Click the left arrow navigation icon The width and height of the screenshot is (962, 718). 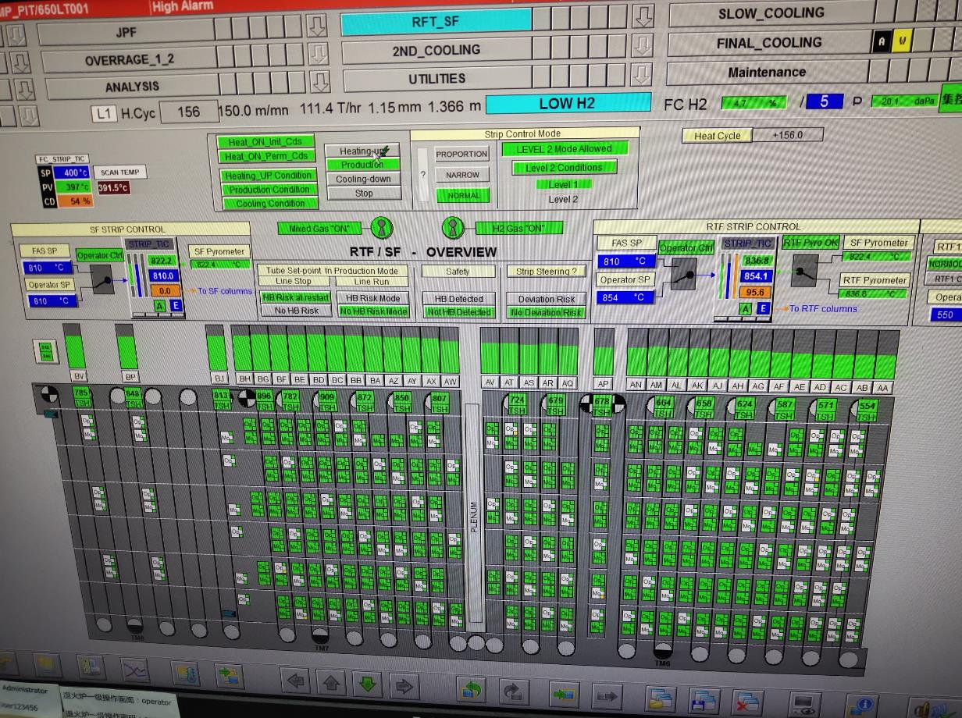tap(297, 682)
